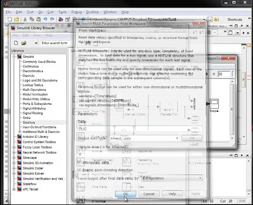Click the Help button in parameters dialog

pos(172,194)
